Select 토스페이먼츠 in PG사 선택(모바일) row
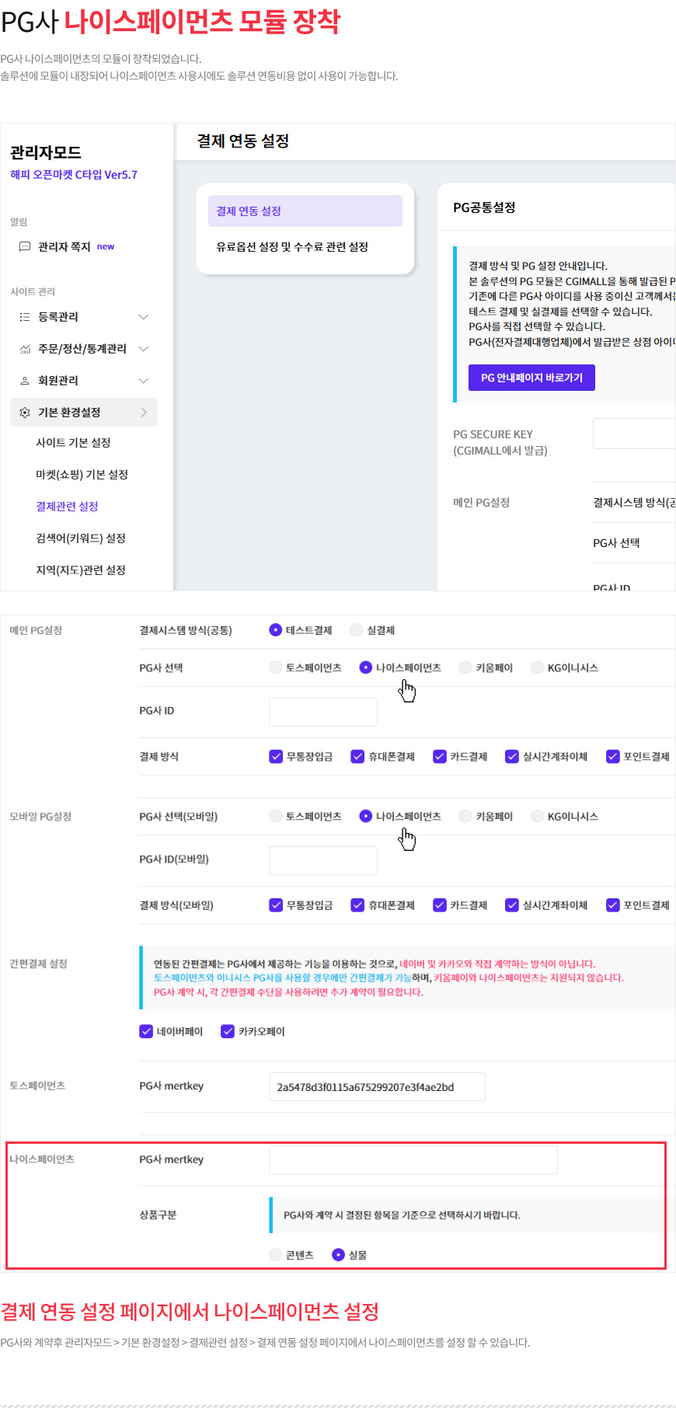The height and width of the screenshot is (1408, 676). pos(275,816)
